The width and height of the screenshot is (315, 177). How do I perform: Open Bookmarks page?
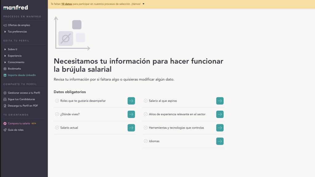tap(14, 69)
